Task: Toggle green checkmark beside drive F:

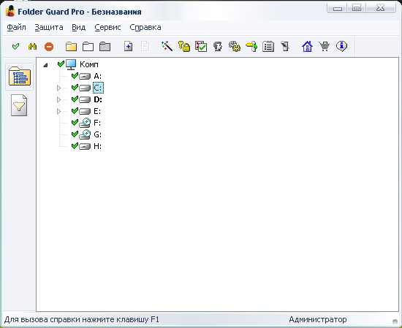Action: (x=75, y=123)
